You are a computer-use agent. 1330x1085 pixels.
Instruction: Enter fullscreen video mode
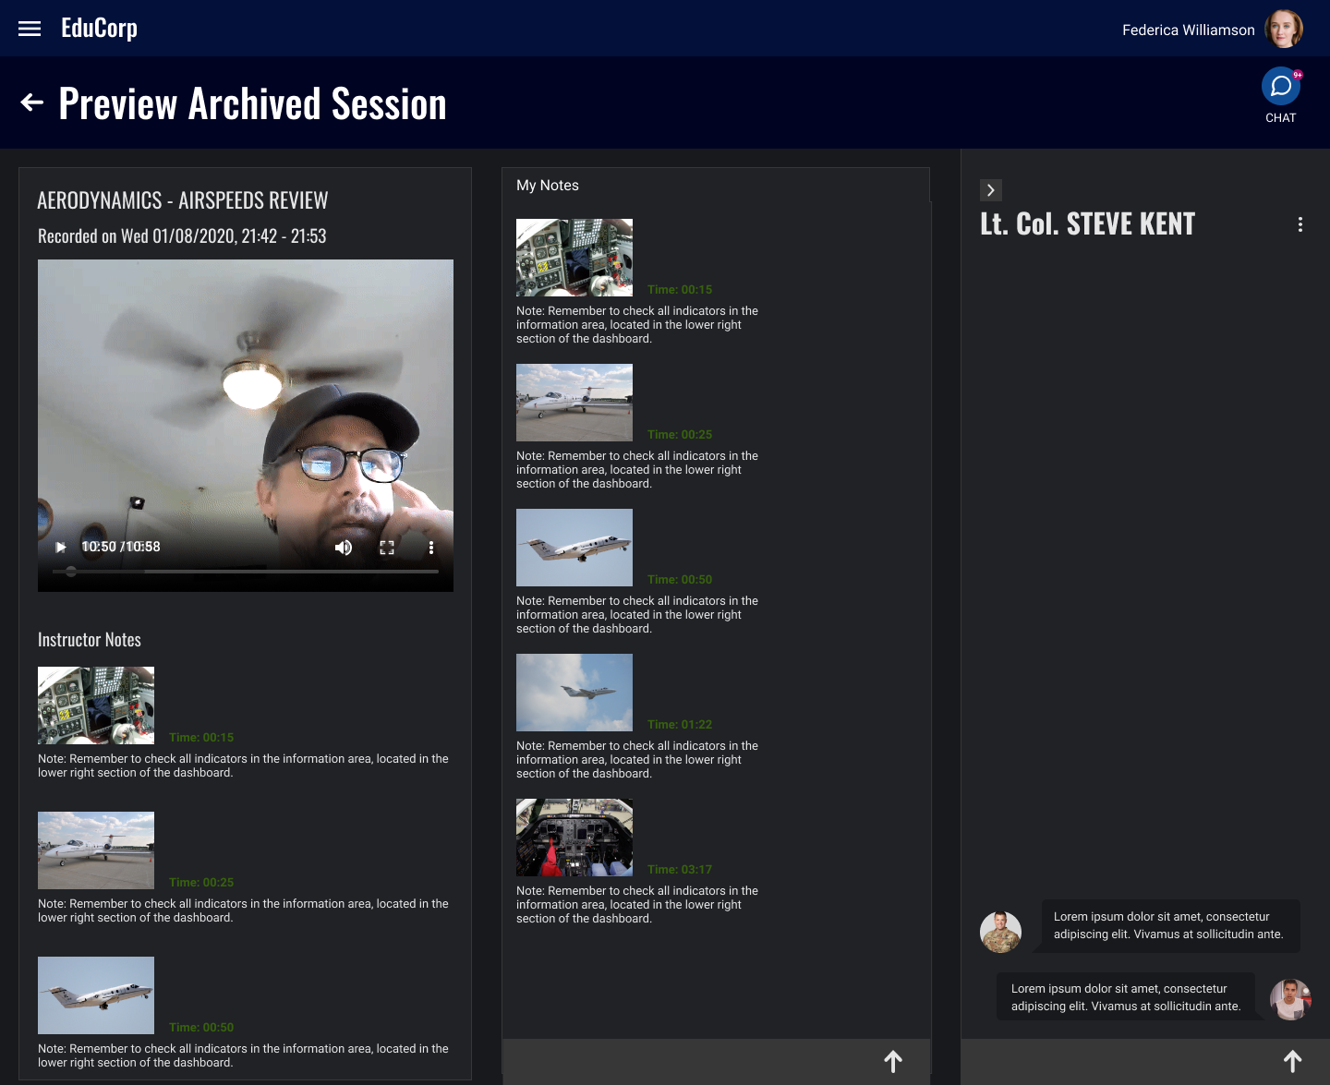point(387,548)
